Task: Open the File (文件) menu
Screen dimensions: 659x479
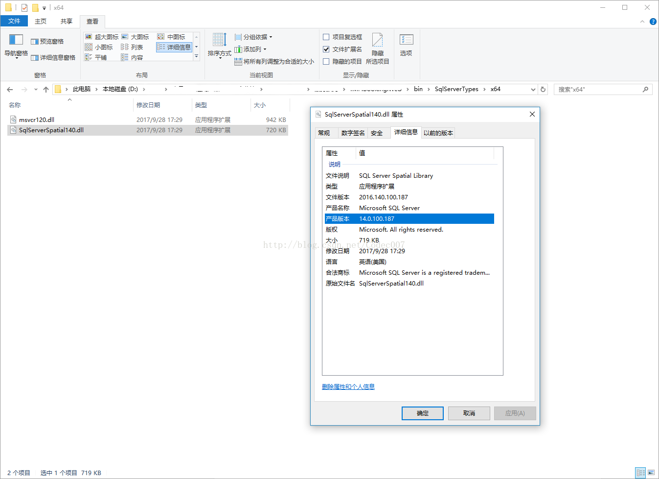Action: (14, 21)
